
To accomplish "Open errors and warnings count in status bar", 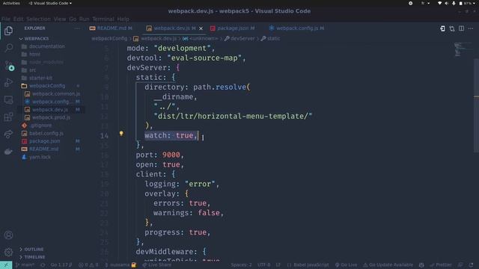I will 88,265.
